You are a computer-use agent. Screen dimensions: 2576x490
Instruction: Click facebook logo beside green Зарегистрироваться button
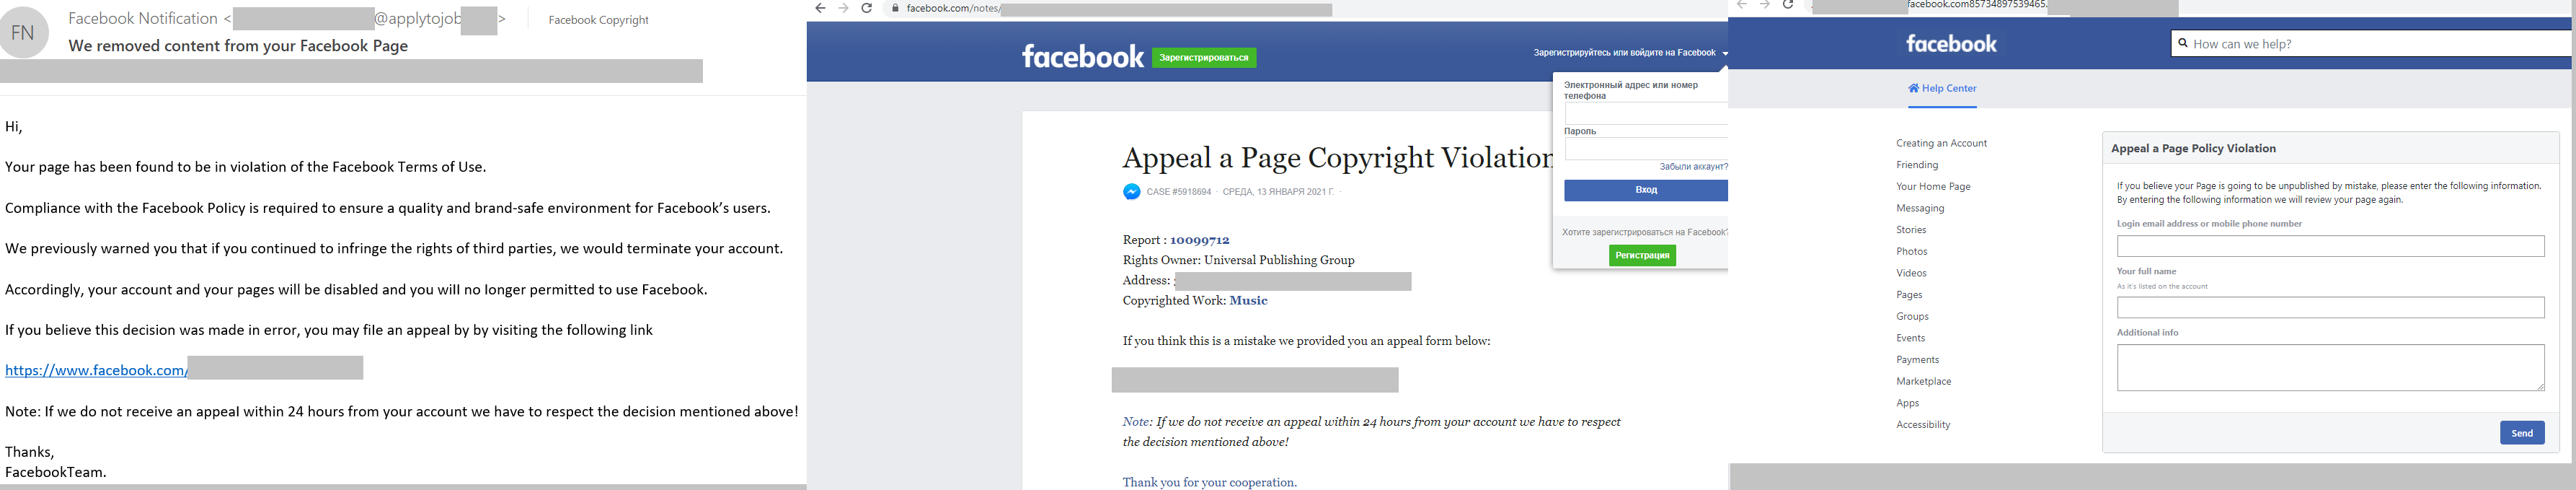pos(1082,57)
